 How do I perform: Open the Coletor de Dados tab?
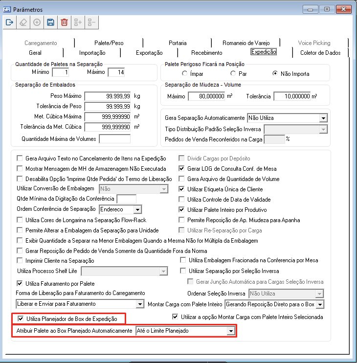(320, 53)
